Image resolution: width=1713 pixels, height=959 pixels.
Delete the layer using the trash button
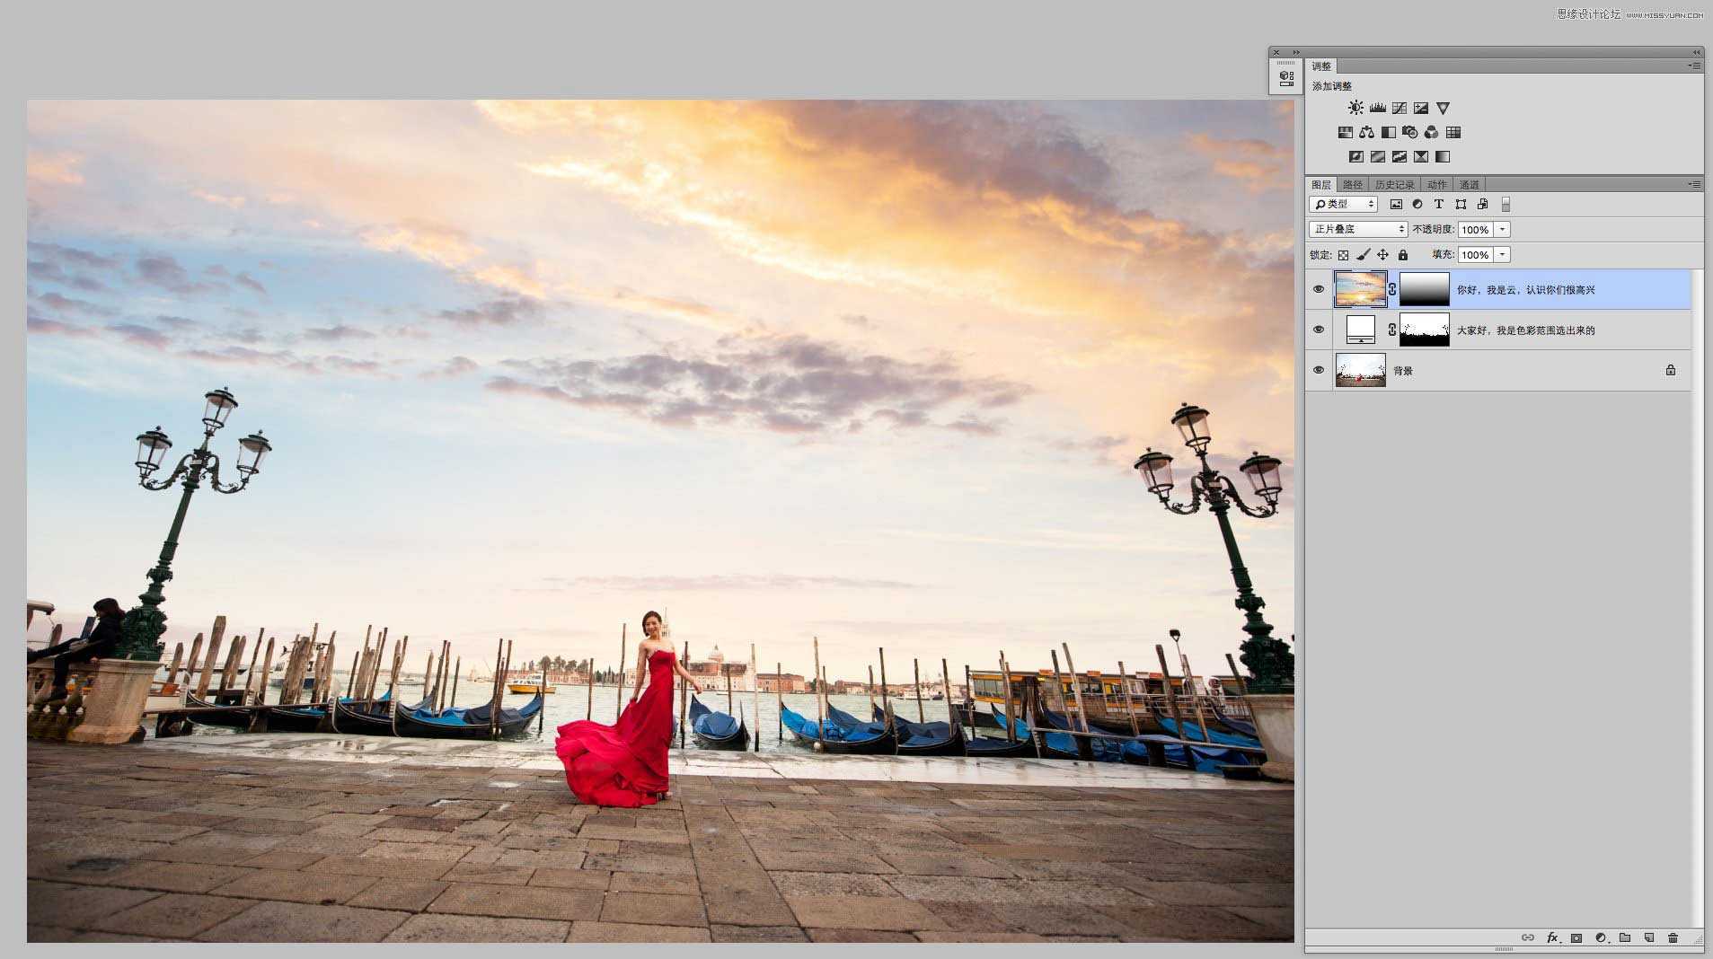pyautogui.click(x=1673, y=937)
